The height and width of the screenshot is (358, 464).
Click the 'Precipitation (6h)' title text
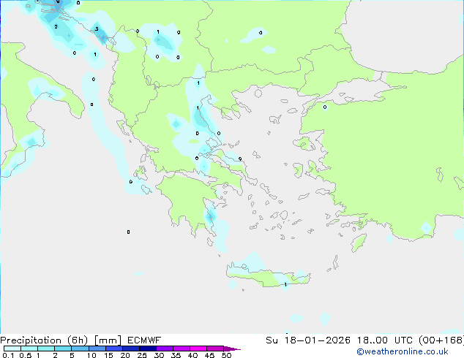click(x=44, y=340)
